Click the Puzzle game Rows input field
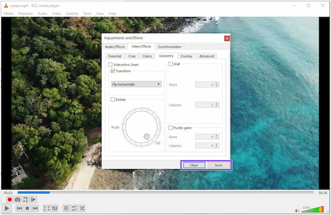331x215 pixels. [205, 137]
